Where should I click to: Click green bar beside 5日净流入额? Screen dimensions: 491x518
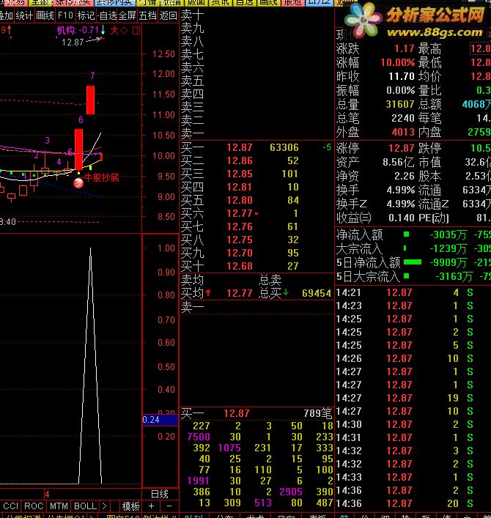tap(413, 262)
